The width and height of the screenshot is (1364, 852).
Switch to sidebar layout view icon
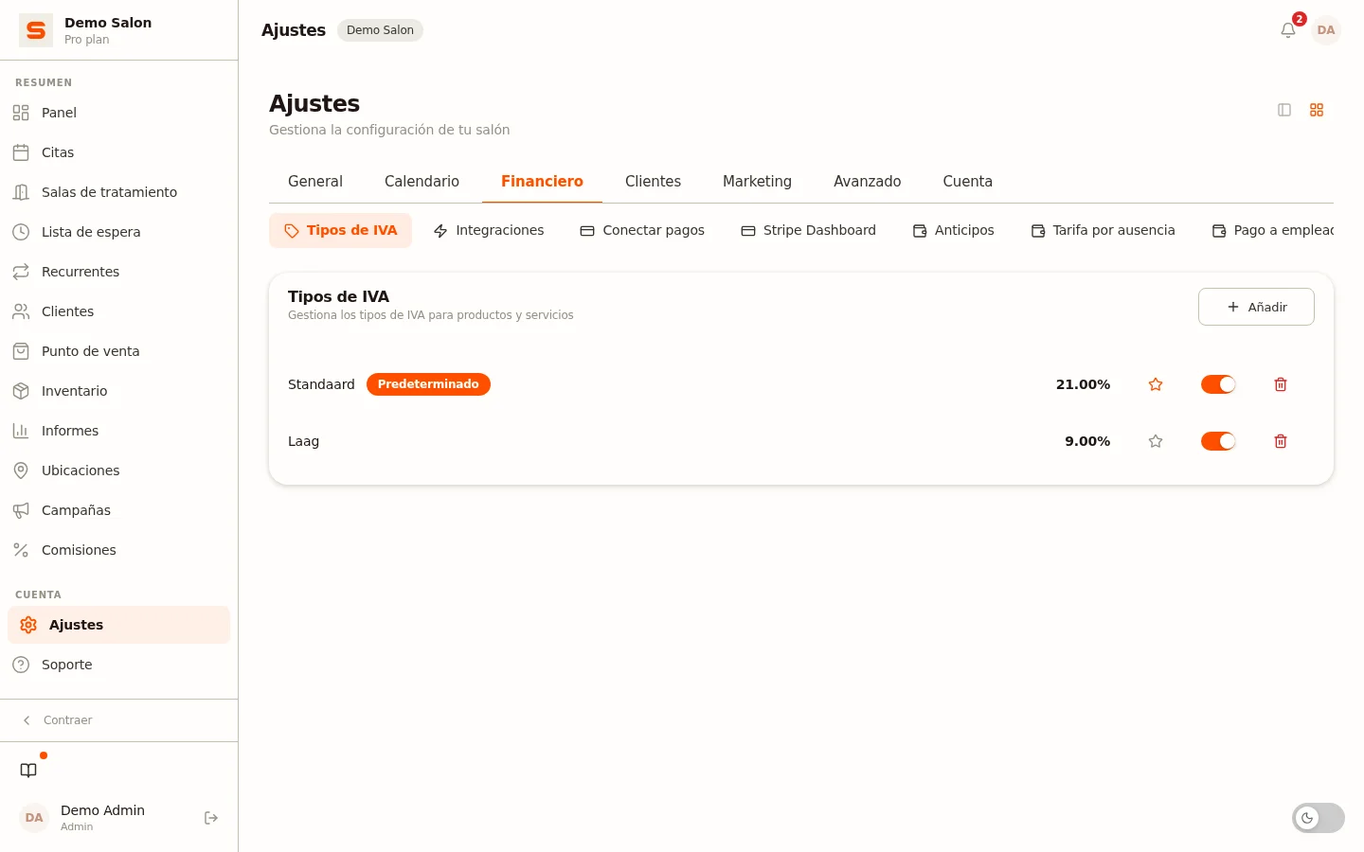pyautogui.click(x=1284, y=110)
